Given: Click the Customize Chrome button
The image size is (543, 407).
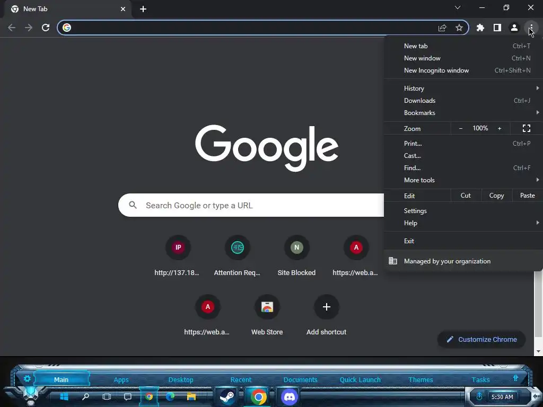Looking at the screenshot, I should pyautogui.click(x=481, y=340).
